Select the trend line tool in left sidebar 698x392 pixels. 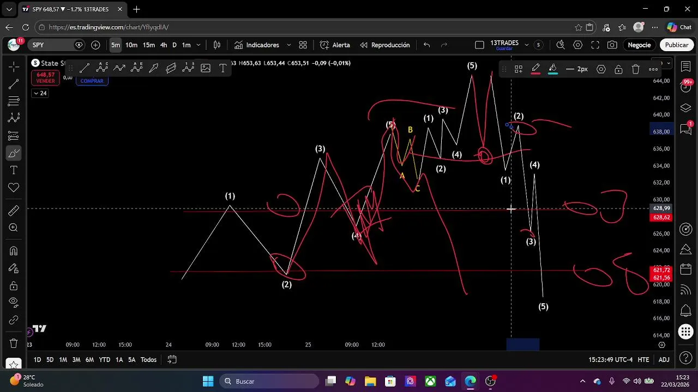pyautogui.click(x=14, y=84)
